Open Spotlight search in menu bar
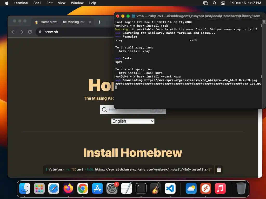Screen dimensions: 266x199 click(215, 3)
